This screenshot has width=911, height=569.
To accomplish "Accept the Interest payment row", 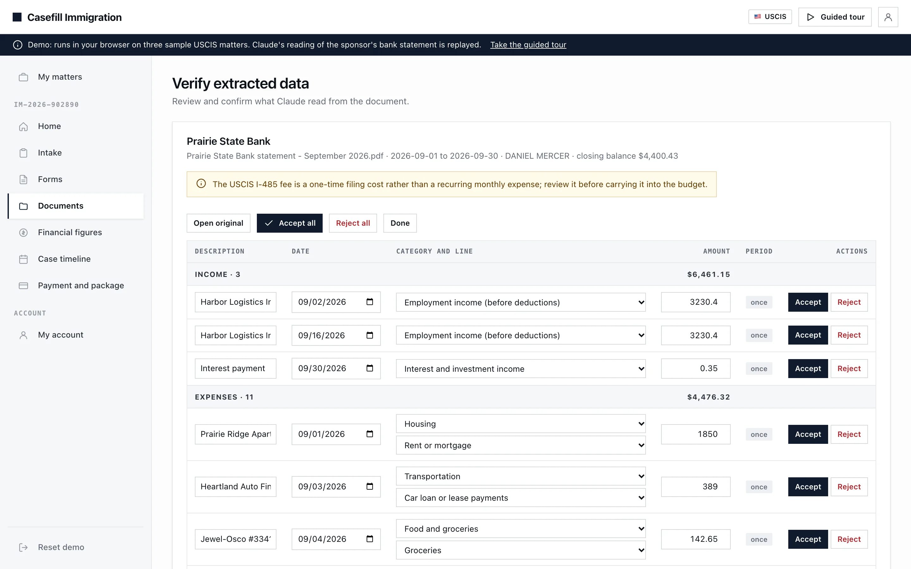I will click(808, 368).
